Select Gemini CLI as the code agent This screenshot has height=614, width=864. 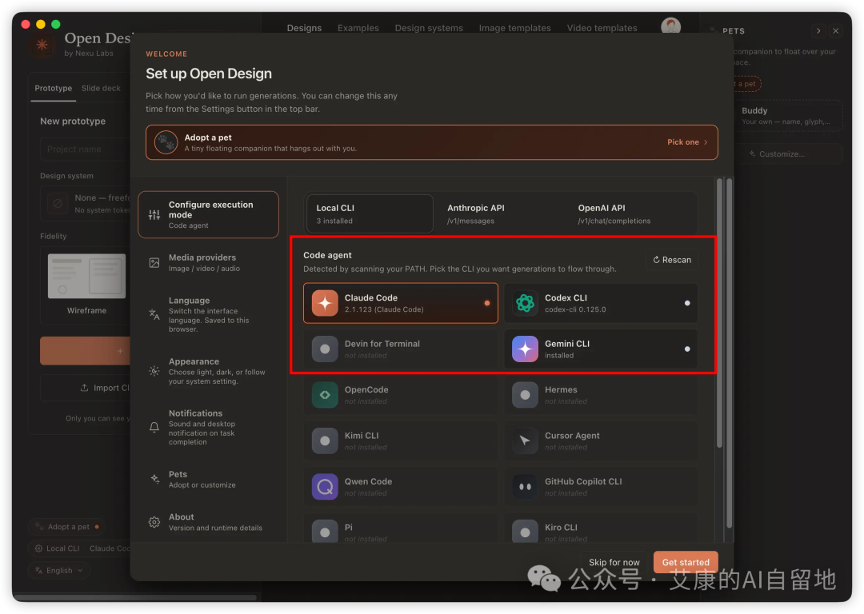click(601, 349)
